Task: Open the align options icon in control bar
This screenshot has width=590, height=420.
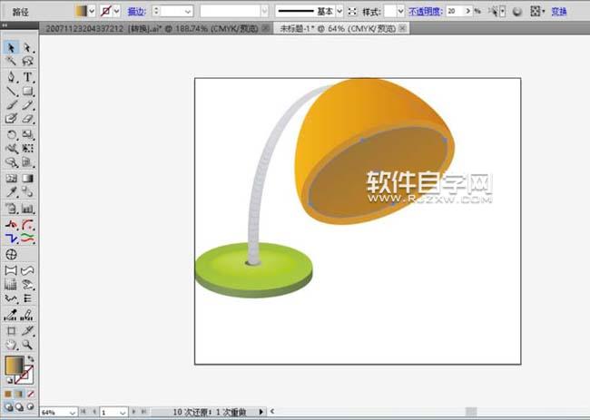Action: (535, 11)
